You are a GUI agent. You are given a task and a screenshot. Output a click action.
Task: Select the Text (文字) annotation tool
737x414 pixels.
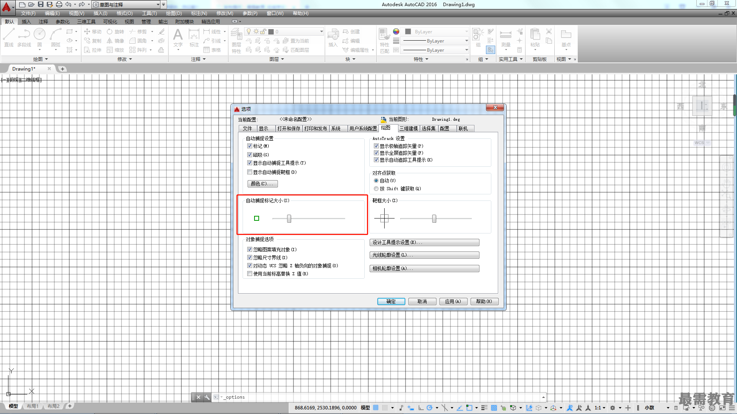coord(178,38)
